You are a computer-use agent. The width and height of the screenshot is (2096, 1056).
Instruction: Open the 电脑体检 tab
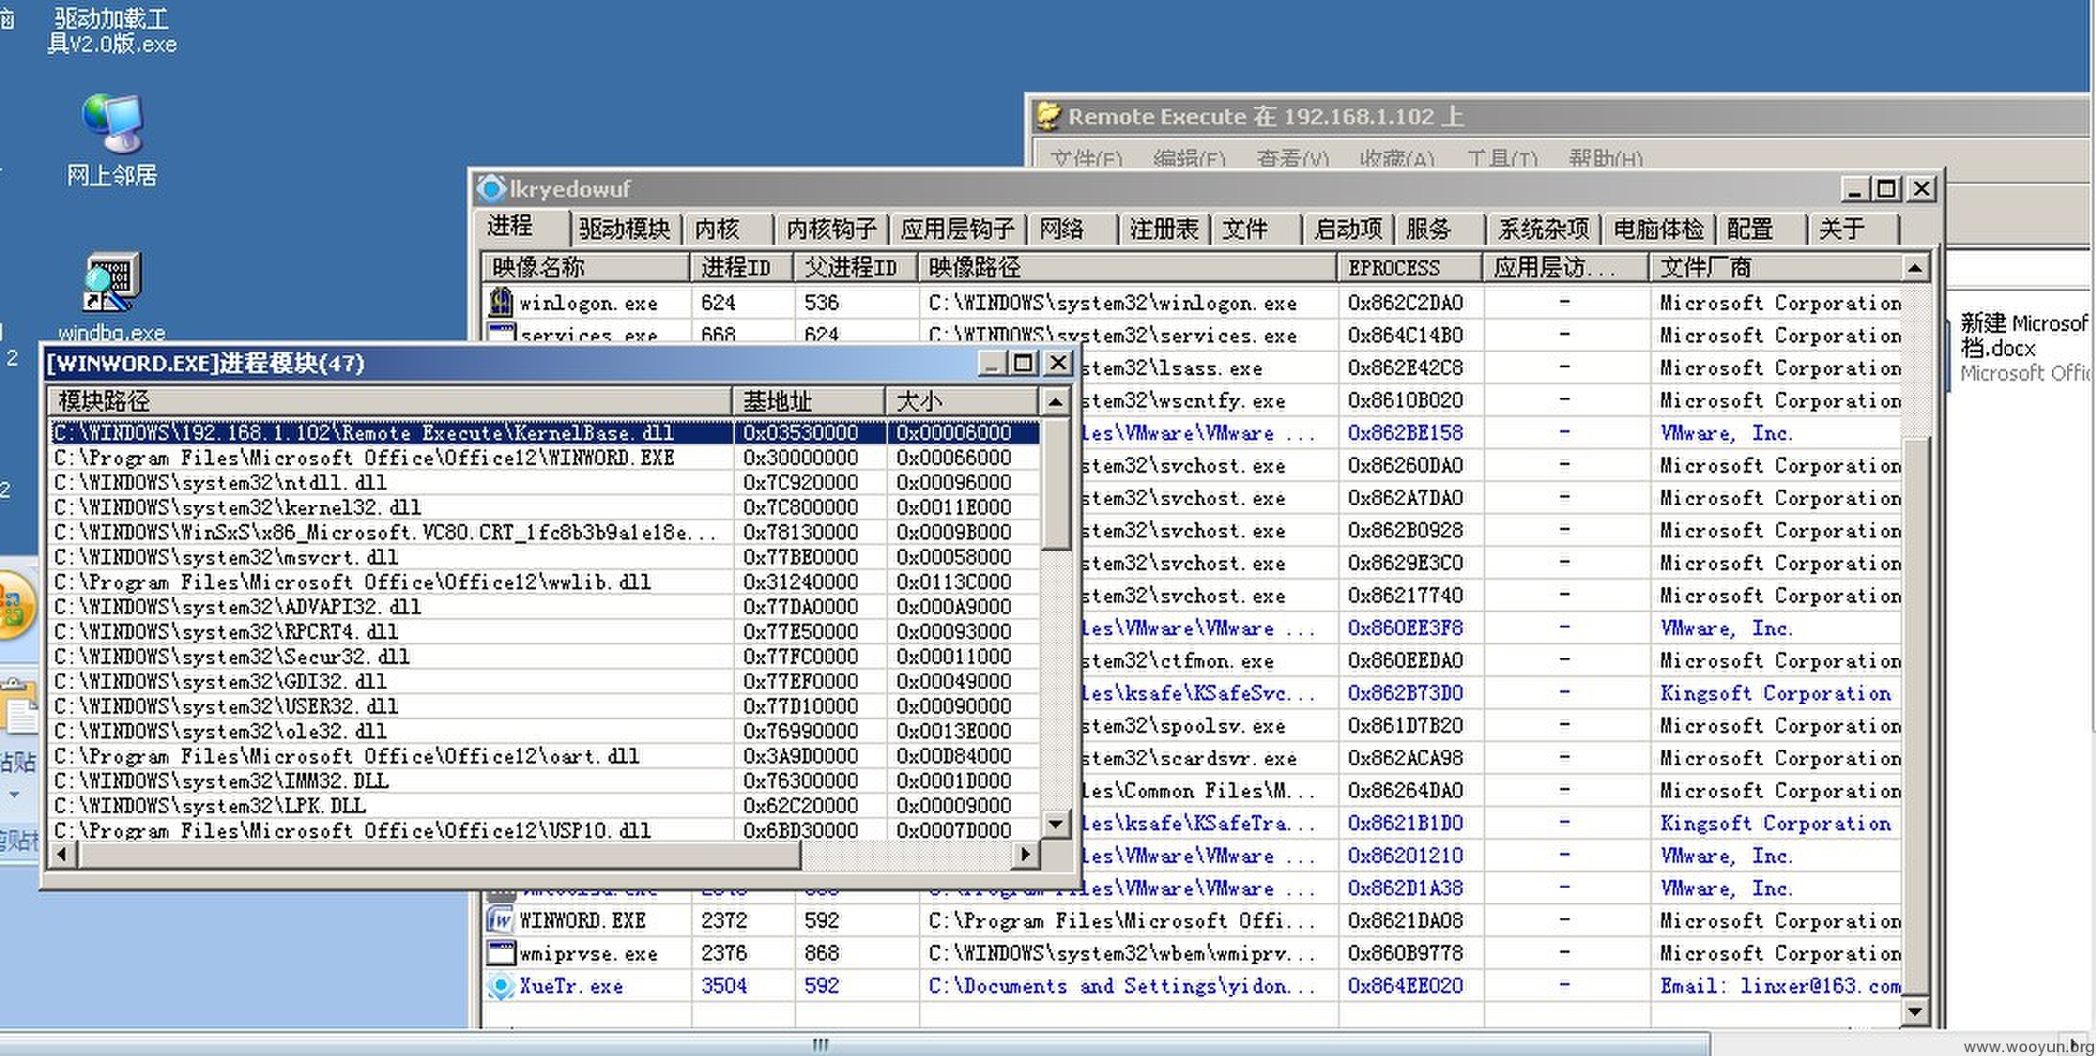(1658, 229)
